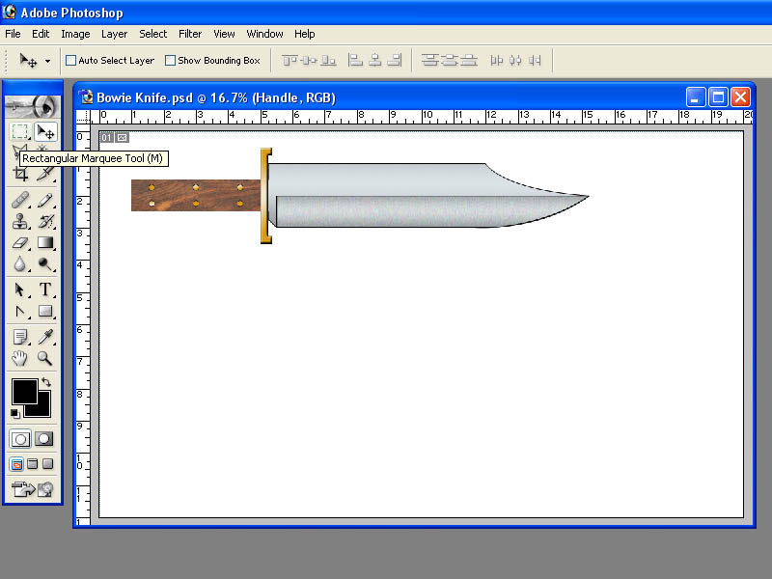The width and height of the screenshot is (772, 579).
Task: Enable Show Bounding Box checkbox
Action: click(171, 61)
